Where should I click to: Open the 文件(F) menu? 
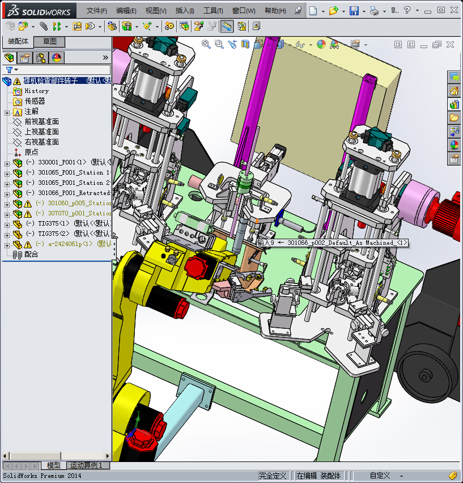(96, 11)
